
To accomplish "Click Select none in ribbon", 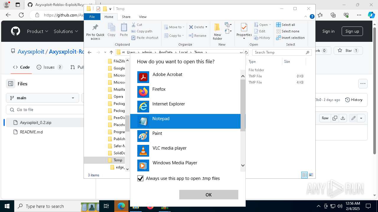I will (288, 31).
